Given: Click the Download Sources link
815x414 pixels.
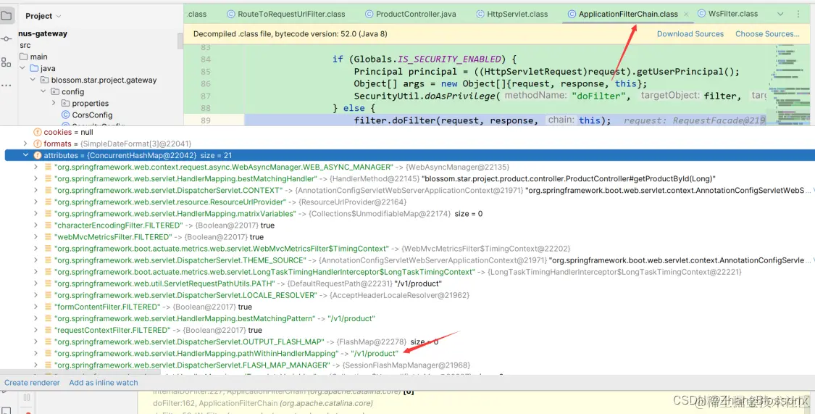Looking at the screenshot, I should pyautogui.click(x=690, y=34).
